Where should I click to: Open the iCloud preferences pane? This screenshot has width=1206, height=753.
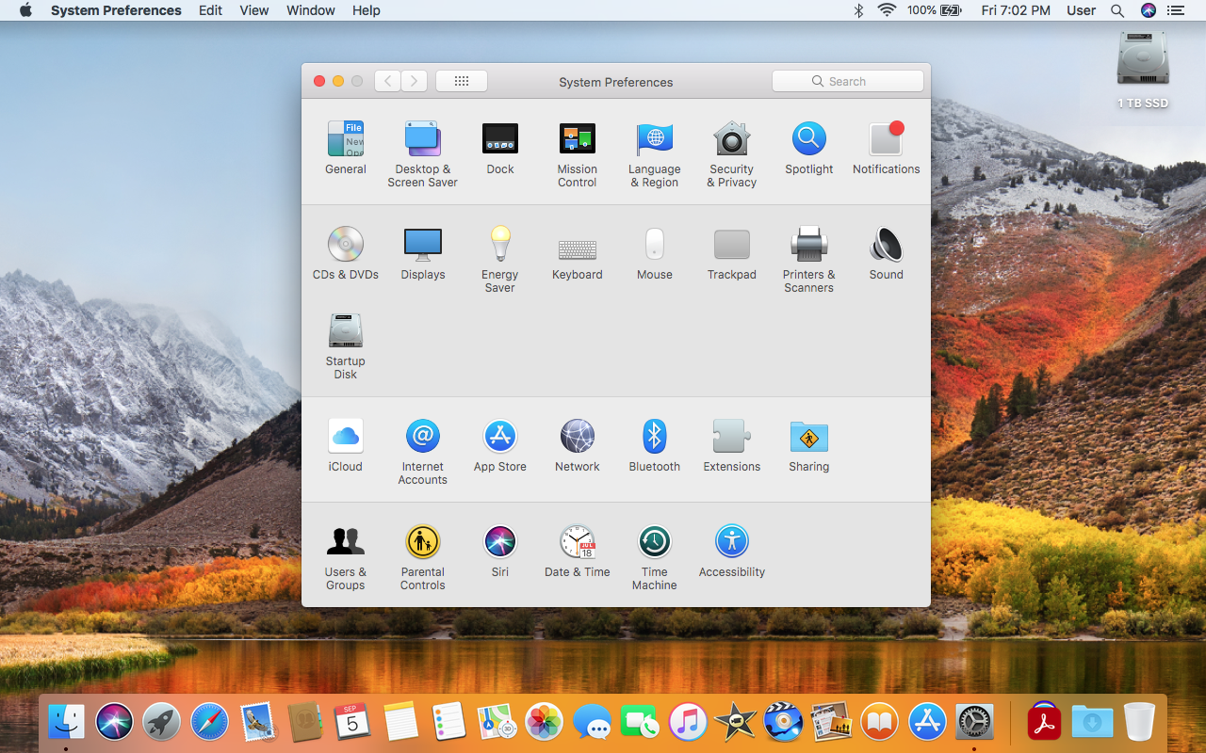click(346, 445)
